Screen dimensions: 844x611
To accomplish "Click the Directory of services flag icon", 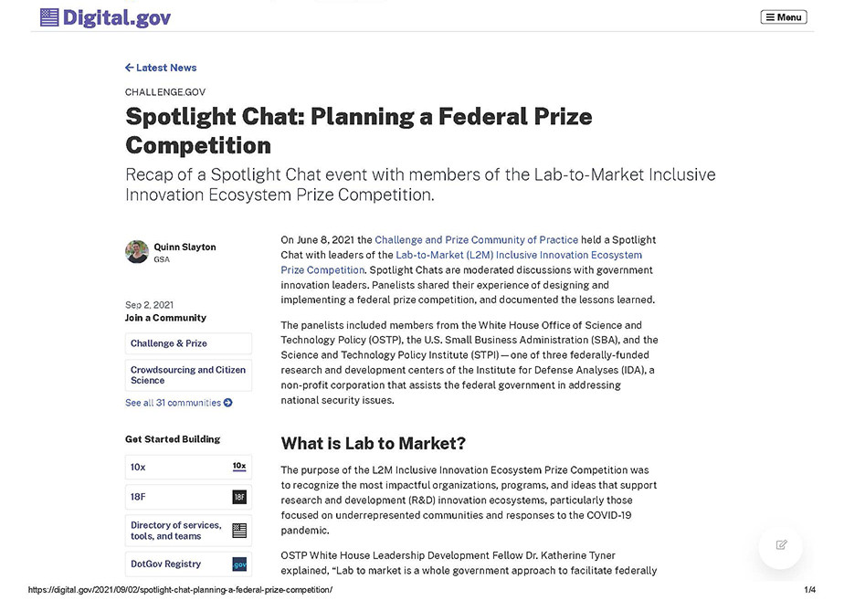I will point(239,531).
